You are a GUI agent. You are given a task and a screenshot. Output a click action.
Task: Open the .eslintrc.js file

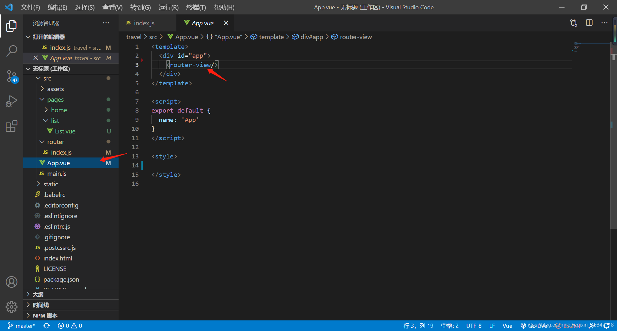[x=71, y=226]
